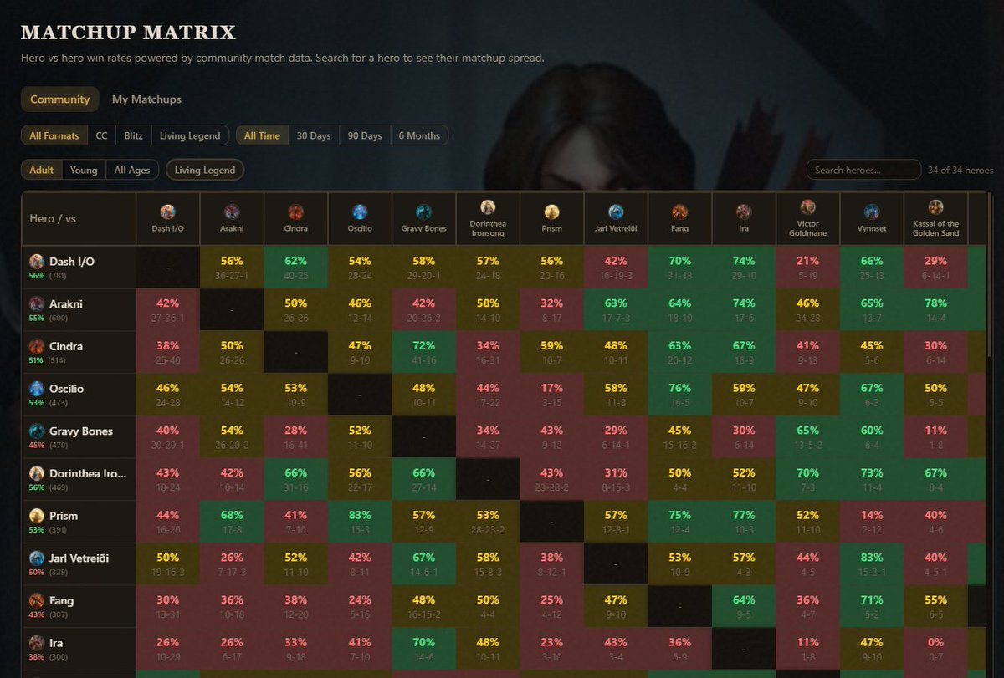Select the 6 Months range filter

[x=419, y=135]
